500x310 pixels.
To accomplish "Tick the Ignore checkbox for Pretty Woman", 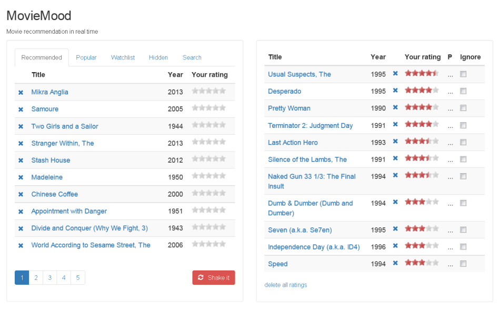I will tap(463, 108).
